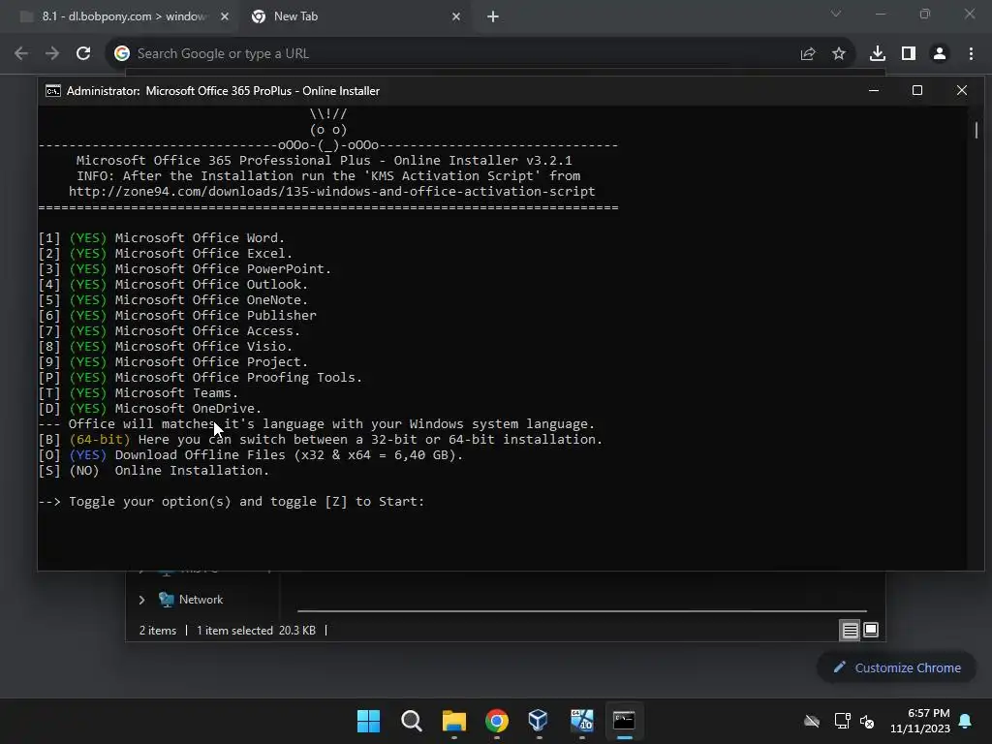This screenshot has height=744, width=992.
Task: Click the Microsoft Office Visio option line
Action: [165, 346]
